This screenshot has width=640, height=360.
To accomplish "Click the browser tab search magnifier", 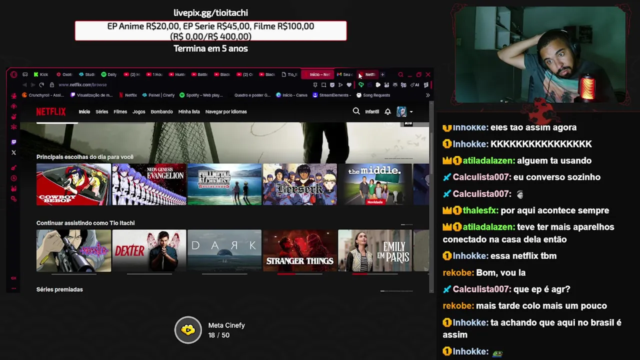I will click(x=400, y=74).
